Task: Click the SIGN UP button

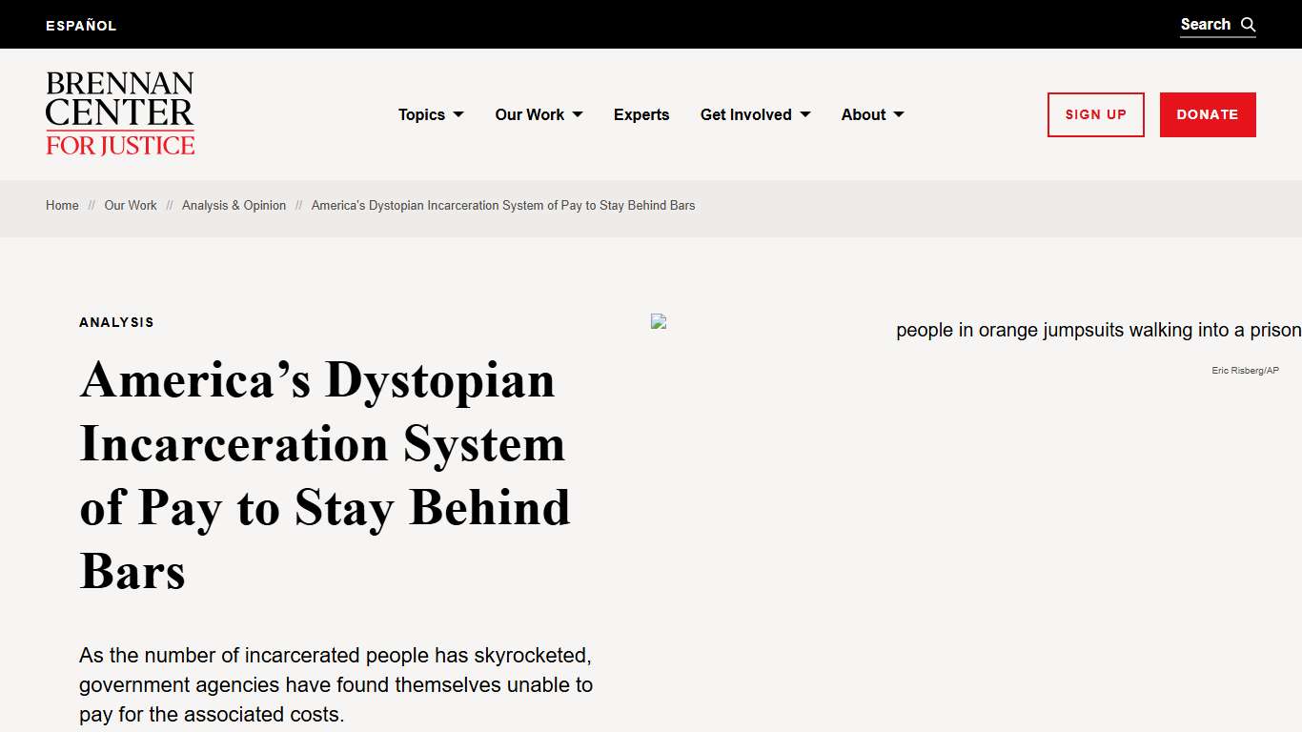Action: pos(1095,114)
